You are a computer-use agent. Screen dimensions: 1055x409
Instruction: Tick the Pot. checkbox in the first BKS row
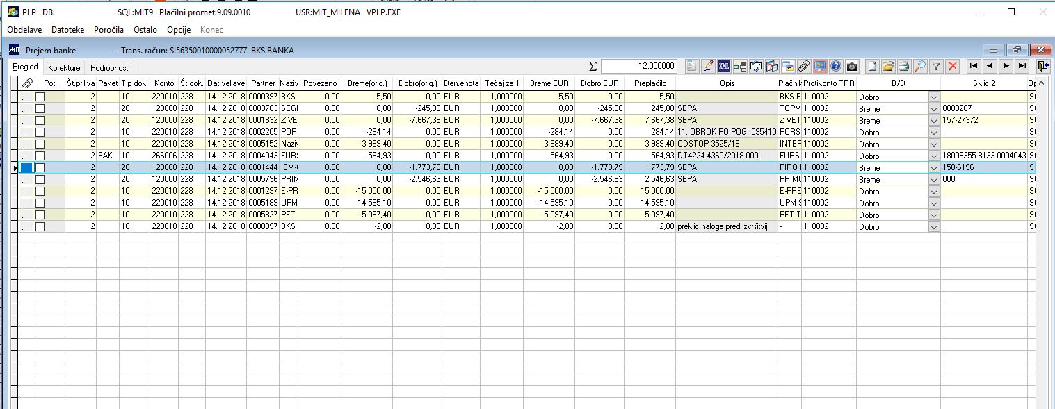(x=40, y=97)
